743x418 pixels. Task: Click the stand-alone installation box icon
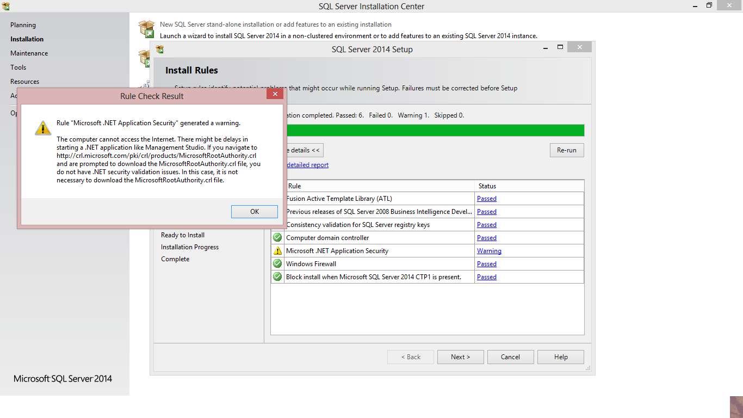point(146,29)
